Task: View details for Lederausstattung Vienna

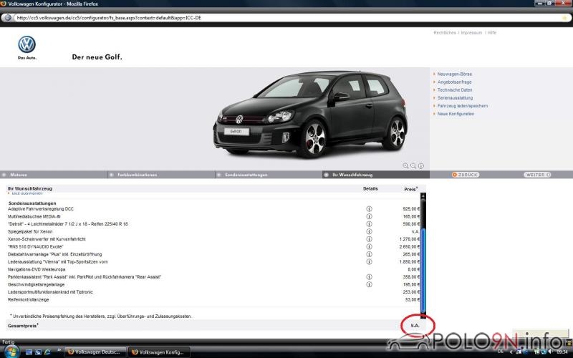Action: point(370,261)
